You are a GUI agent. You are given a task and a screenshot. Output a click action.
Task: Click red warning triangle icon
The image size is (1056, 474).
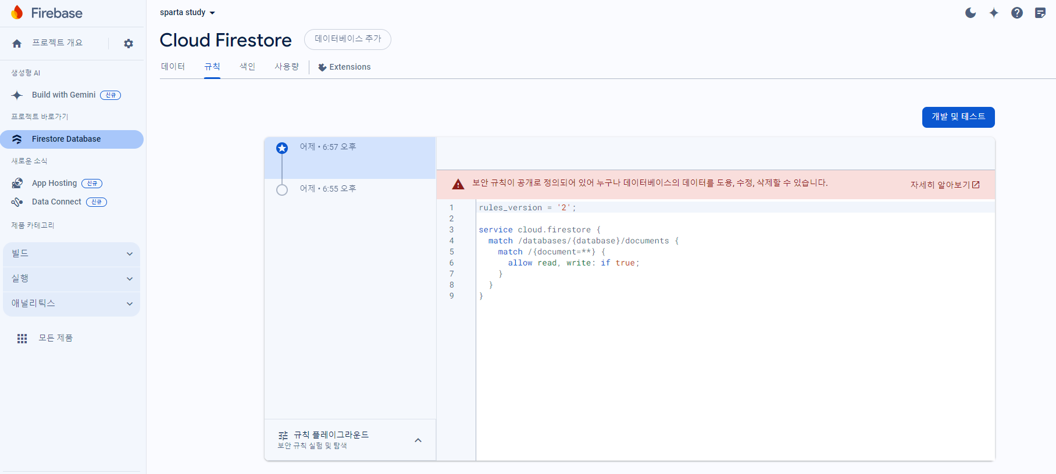point(458,184)
